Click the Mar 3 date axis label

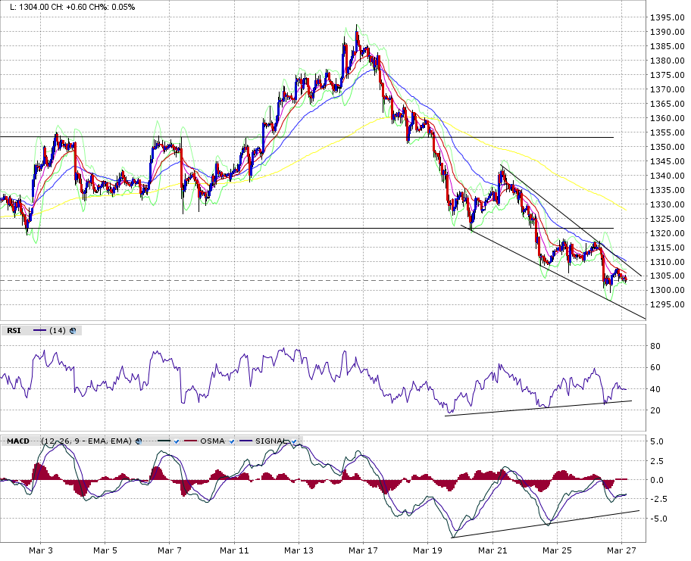(x=41, y=550)
